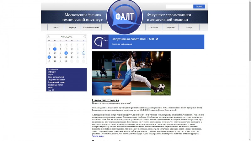
Task: Pick April 16 in the calendar
Action: coord(66,53)
